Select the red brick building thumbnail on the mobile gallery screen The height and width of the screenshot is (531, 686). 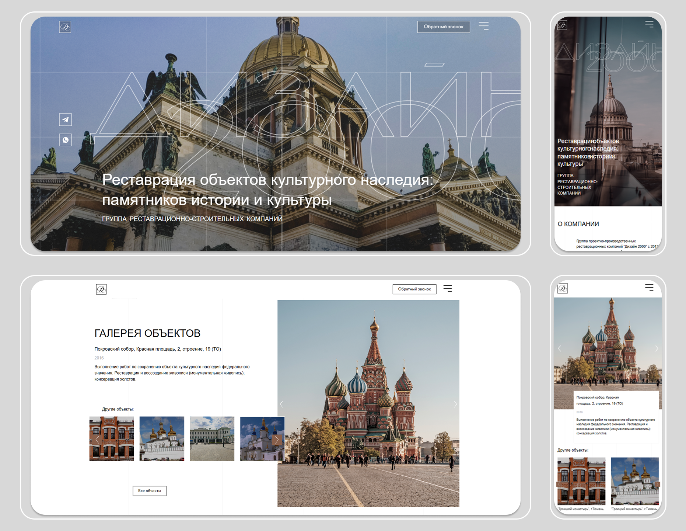click(581, 481)
